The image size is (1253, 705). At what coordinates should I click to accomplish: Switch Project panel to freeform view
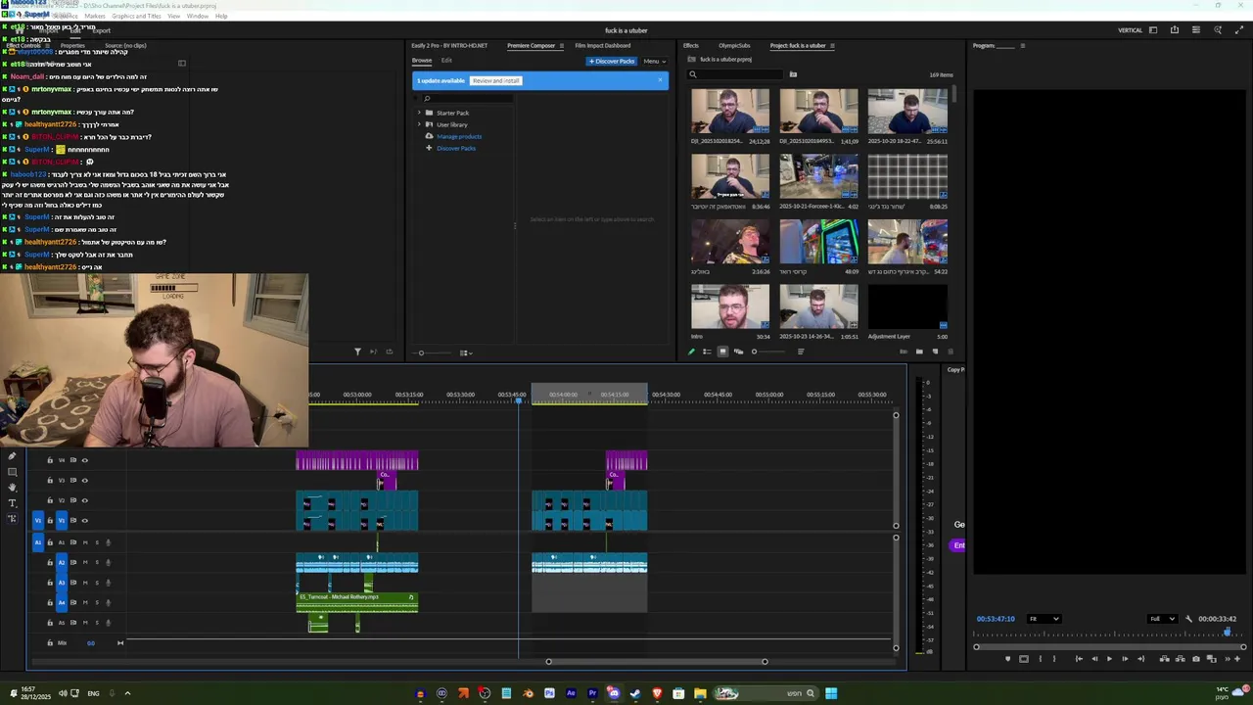(x=739, y=352)
